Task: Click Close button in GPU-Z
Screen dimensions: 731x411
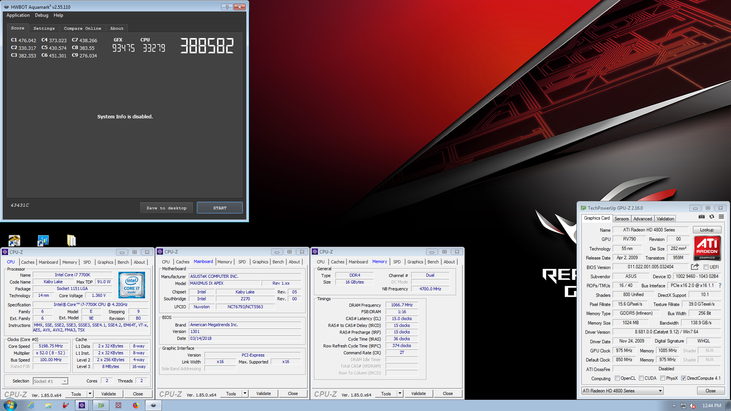Action: pyautogui.click(x=710, y=391)
